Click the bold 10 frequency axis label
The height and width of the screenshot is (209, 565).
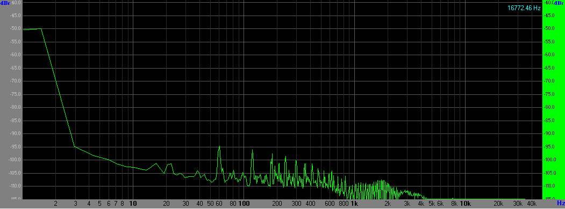pyautogui.click(x=133, y=204)
